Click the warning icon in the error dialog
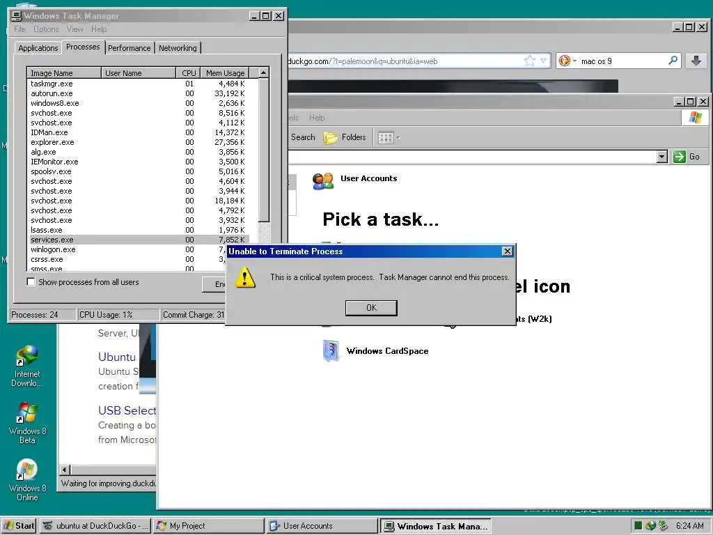Viewport: 713px width, 535px height. 245,277
